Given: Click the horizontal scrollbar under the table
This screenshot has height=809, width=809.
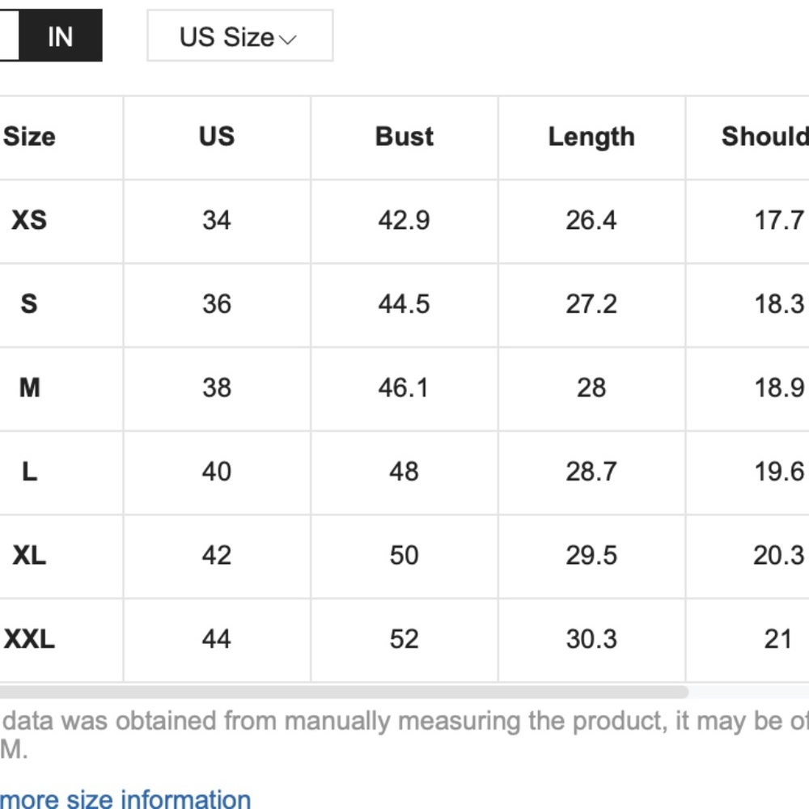Looking at the screenshot, I should [x=344, y=692].
